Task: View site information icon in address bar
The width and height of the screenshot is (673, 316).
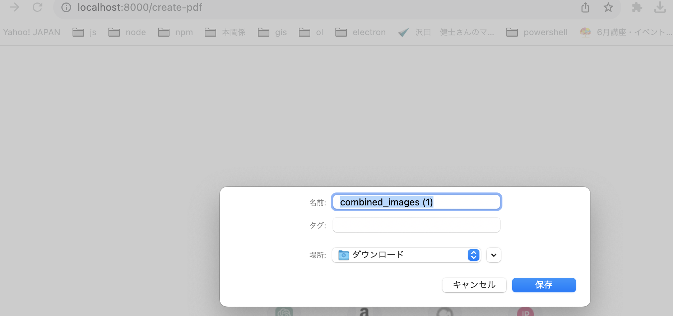Action: pos(66,8)
